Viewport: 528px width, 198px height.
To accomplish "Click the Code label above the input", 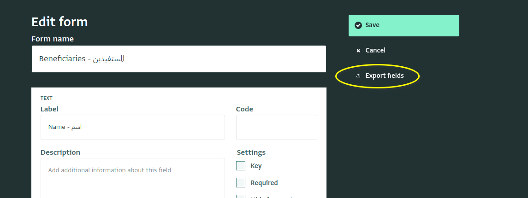I will click(244, 109).
